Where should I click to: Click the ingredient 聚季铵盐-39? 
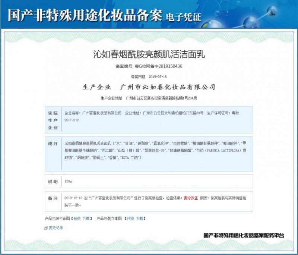pos(155,150)
